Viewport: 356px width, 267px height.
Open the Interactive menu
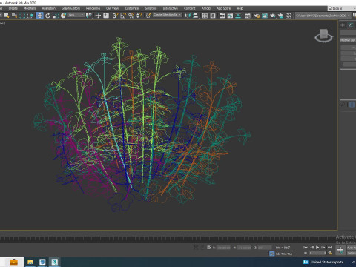click(171, 8)
